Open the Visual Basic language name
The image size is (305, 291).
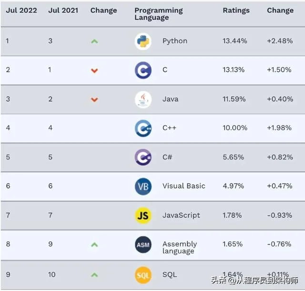tap(184, 186)
